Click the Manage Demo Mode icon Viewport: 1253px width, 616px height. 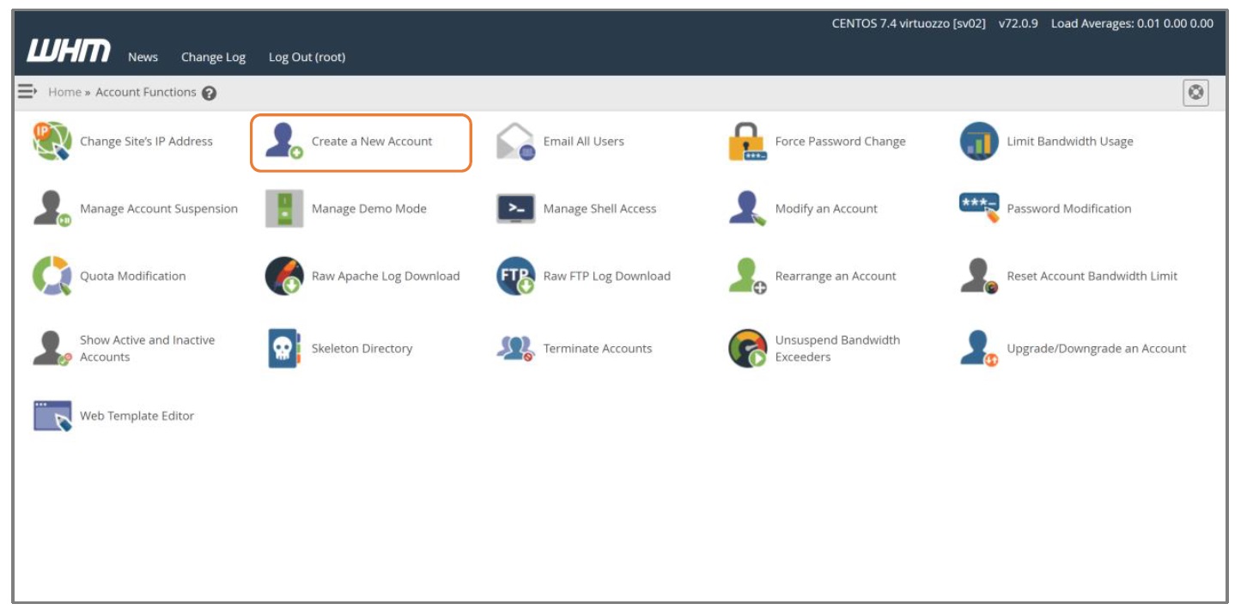pos(284,209)
